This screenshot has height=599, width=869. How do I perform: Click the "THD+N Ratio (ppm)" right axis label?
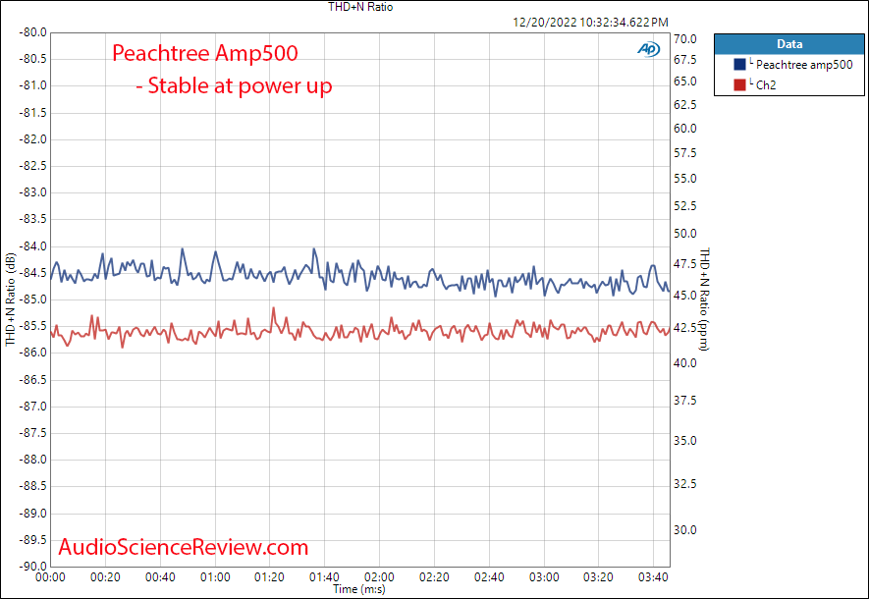(x=704, y=299)
